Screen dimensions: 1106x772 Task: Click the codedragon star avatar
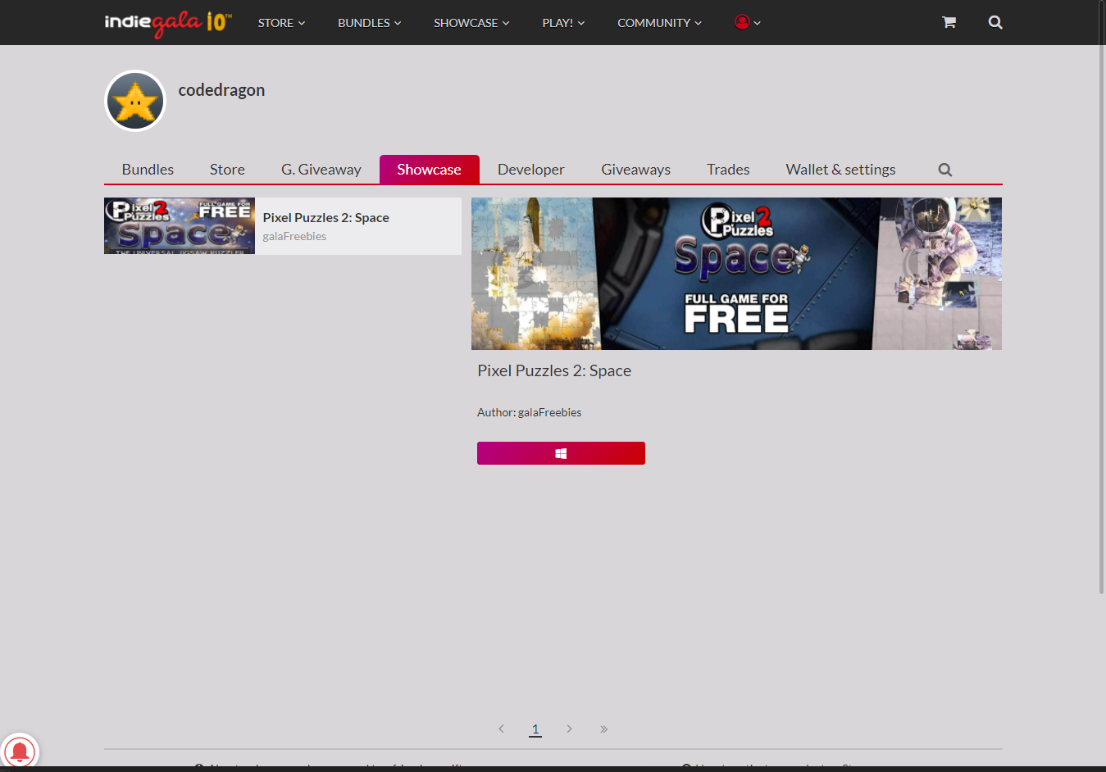point(135,101)
